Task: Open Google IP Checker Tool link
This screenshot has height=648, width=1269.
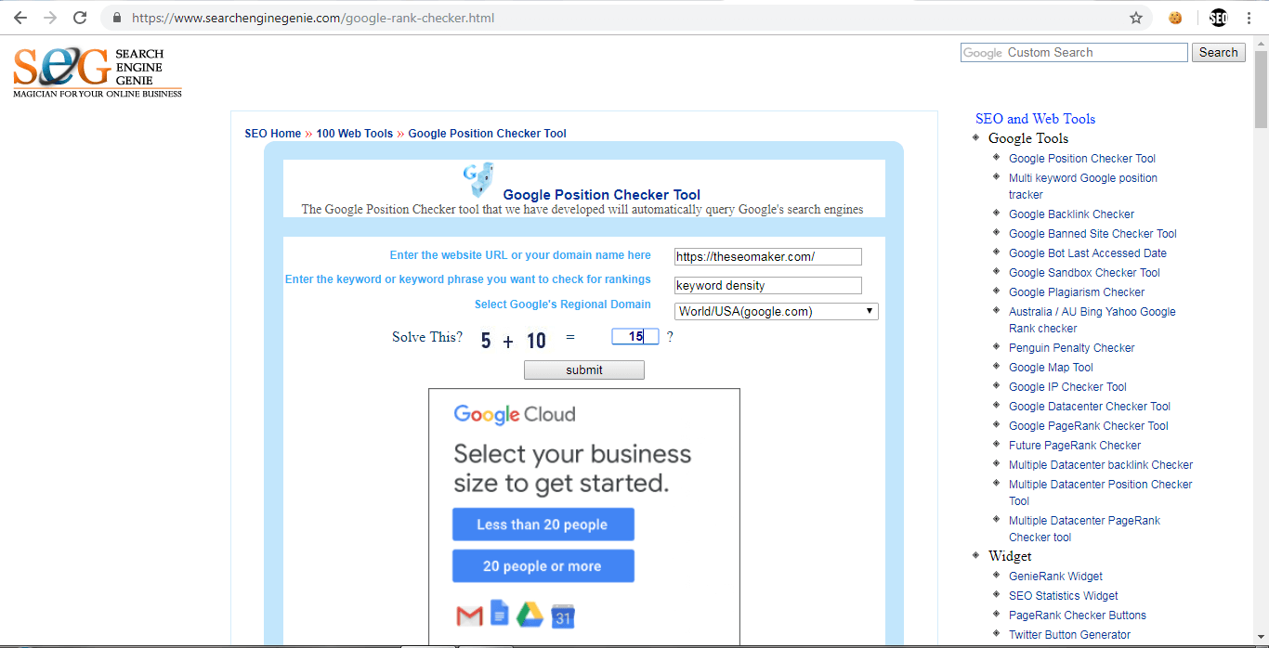Action: tap(1067, 387)
